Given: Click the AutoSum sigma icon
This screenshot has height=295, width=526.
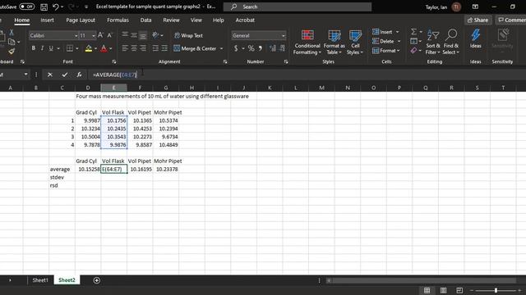Looking at the screenshot, I should 414,32.
